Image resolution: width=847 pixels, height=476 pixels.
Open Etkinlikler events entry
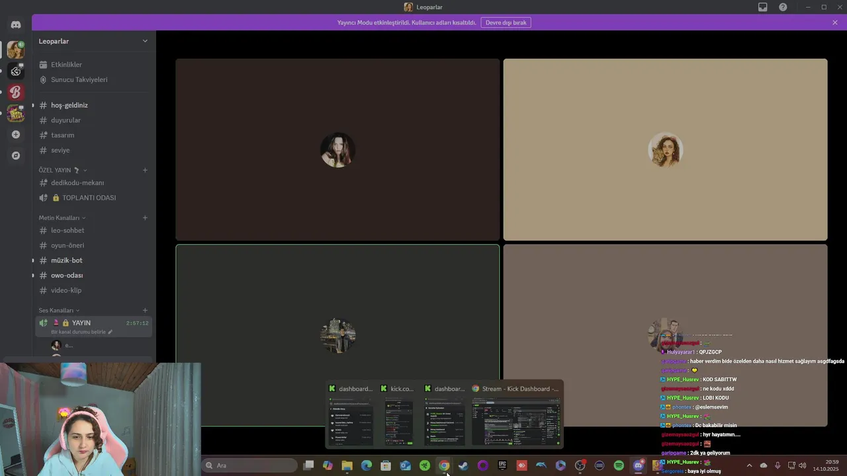coord(93,65)
